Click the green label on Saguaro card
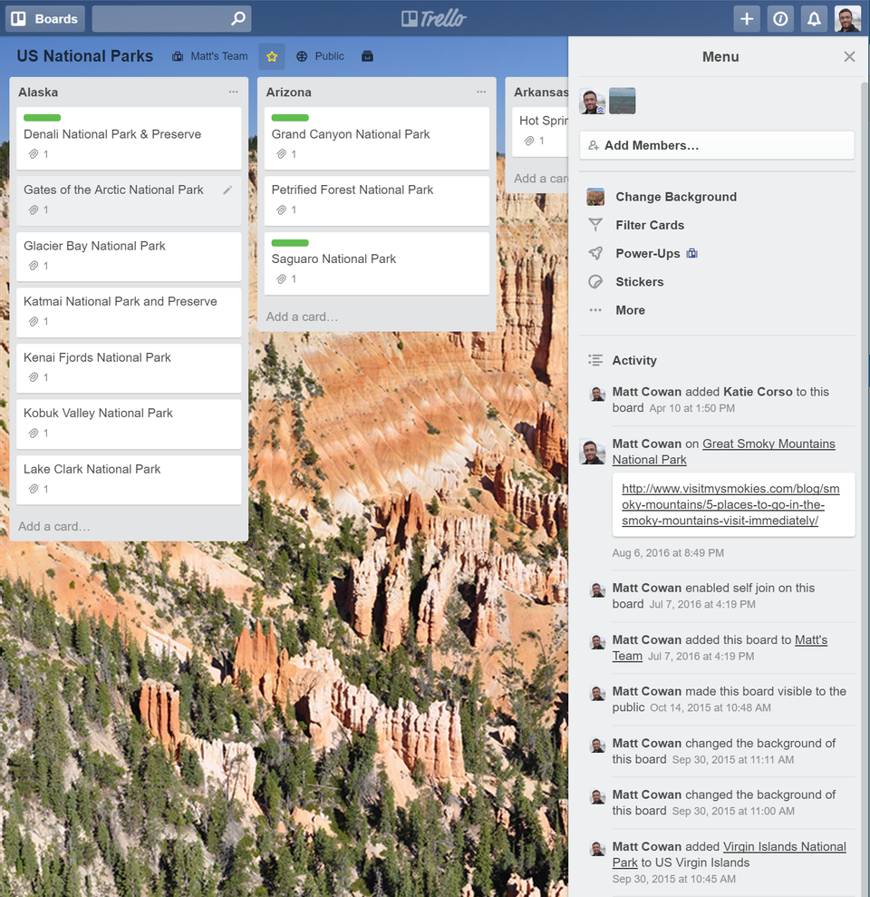This screenshot has width=870, height=897. click(x=290, y=242)
